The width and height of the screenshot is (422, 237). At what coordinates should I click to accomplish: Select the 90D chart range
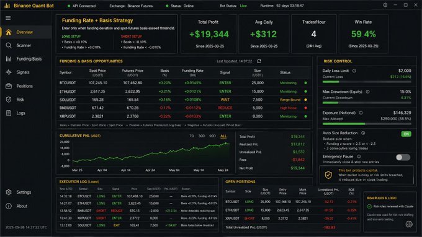pos(212,136)
